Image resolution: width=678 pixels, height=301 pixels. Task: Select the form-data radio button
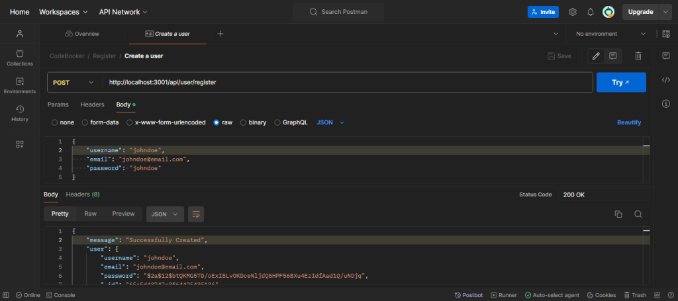point(85,122)
